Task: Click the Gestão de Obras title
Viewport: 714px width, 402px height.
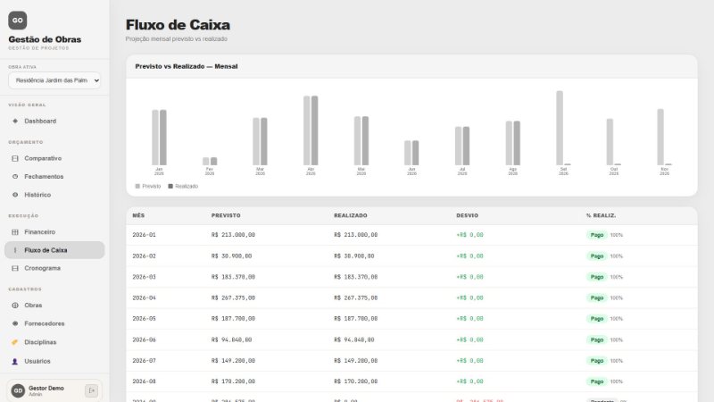Action: [45, 39]
